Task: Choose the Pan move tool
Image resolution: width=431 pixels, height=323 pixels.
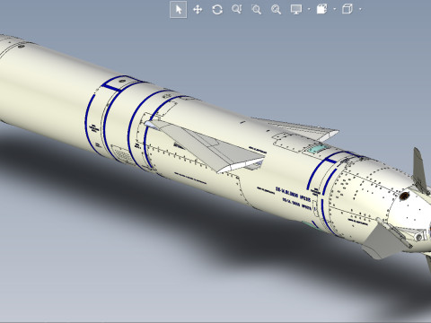Action: tap(198, 10)
